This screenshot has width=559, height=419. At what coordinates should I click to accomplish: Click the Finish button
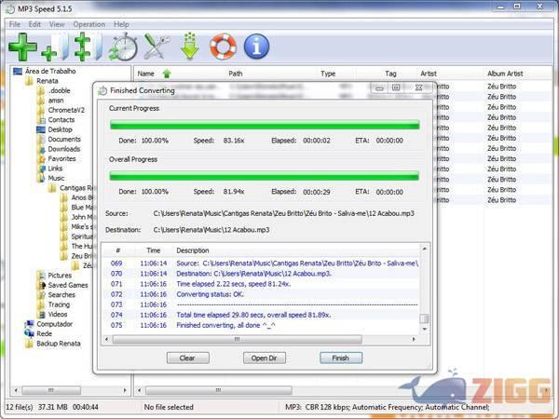(x=341, y=358)
